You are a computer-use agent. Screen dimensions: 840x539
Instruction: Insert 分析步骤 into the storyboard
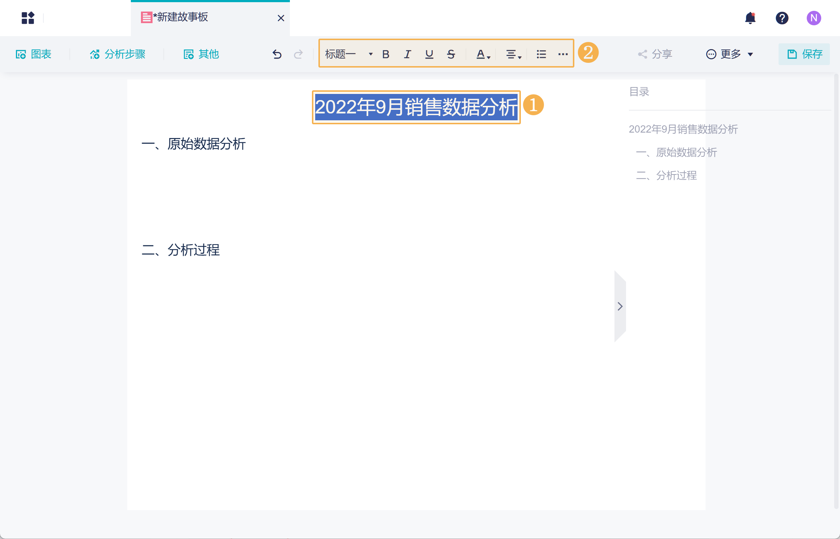point(117,54)
